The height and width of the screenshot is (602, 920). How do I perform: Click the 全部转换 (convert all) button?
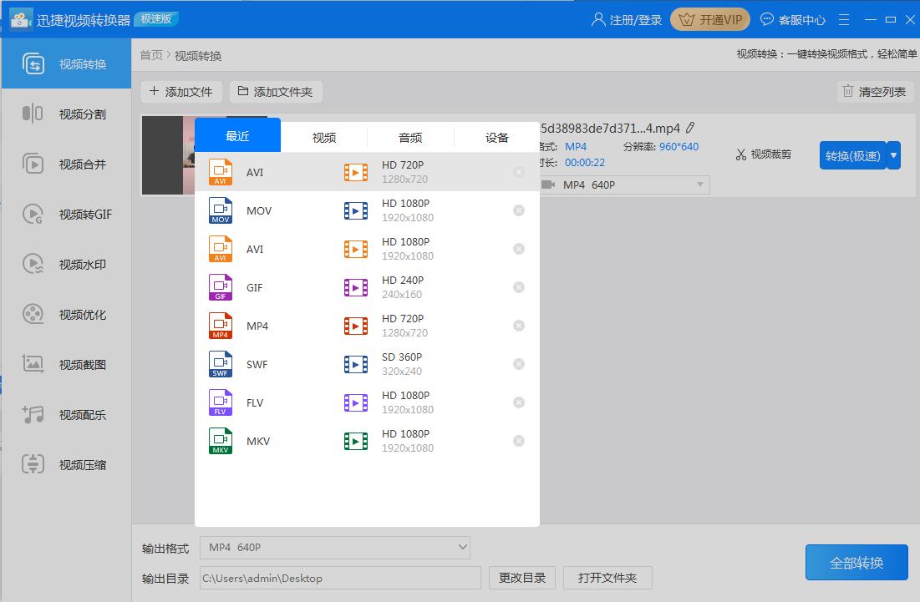click(856, 562)
